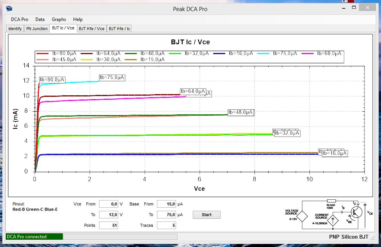Open the Graphs menu
The image size is (381, 247).
[59, 19]
